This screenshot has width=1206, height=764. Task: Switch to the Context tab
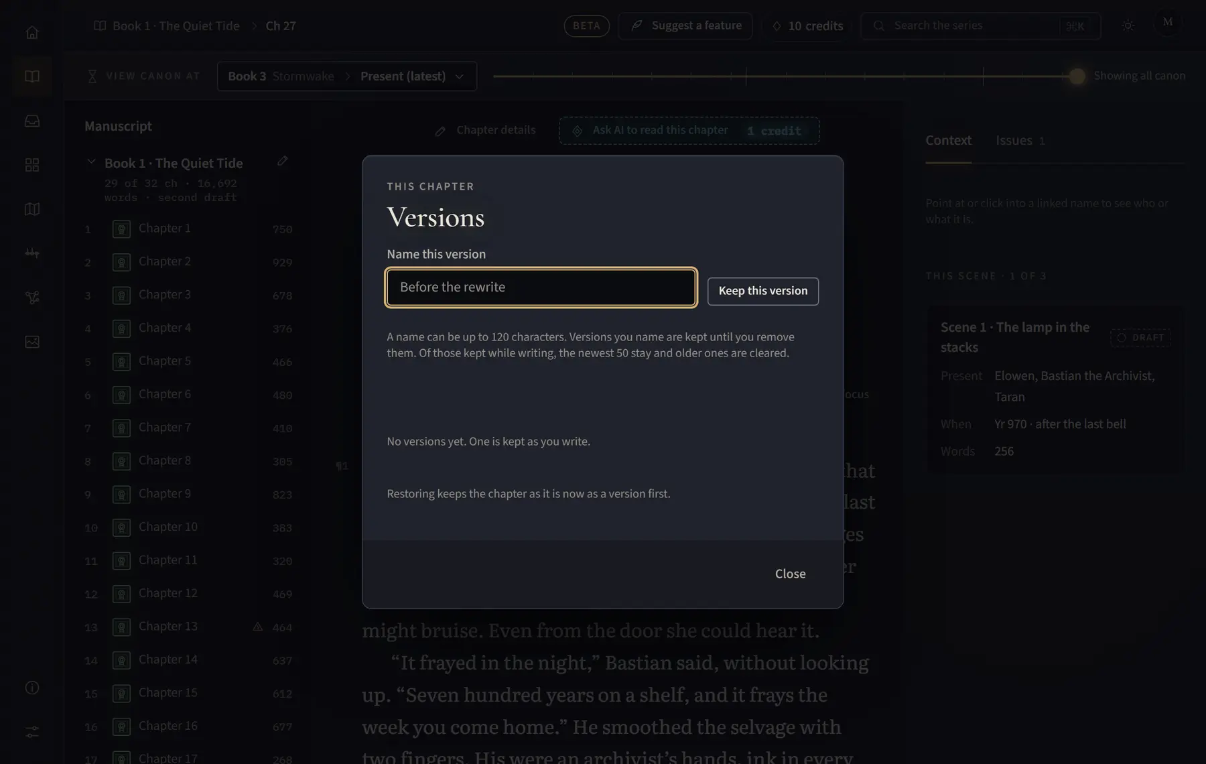(948, 140)
